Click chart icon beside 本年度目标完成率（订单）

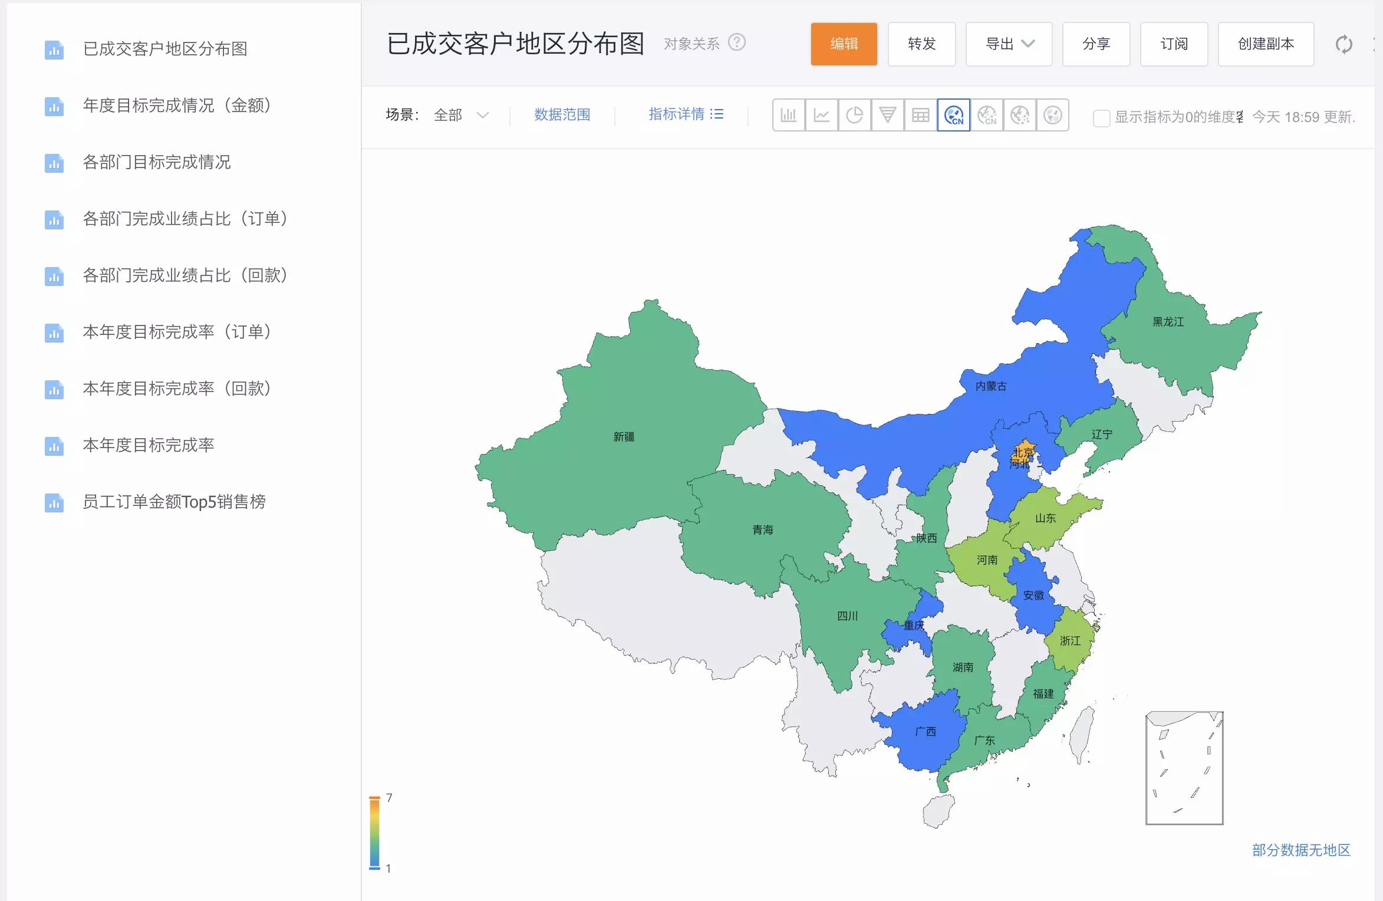point(54,333)
